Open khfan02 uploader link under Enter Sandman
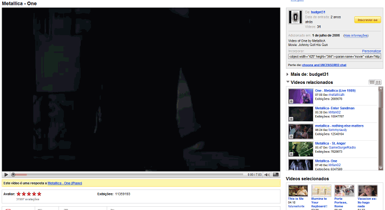This screenshot has width=385, height=210. pyautogui.click(x=335, y=113)
